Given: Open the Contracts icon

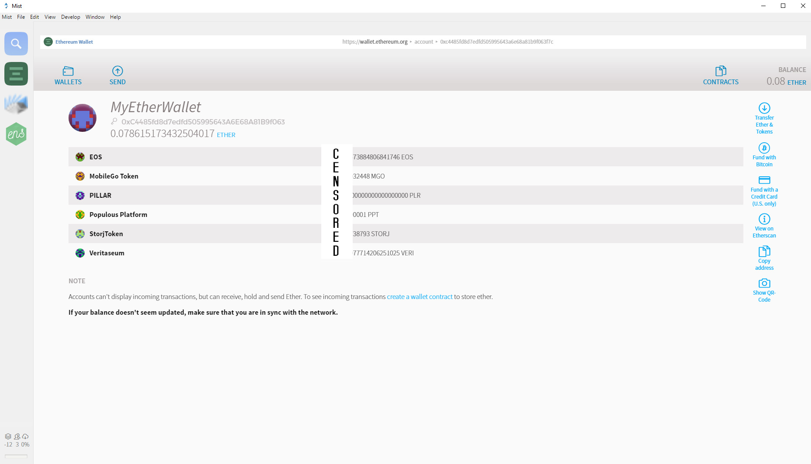Looking at the screenshot, I should [721, 71].
